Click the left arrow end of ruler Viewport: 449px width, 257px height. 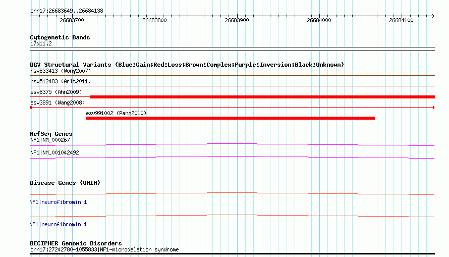(x=31, y=16)
